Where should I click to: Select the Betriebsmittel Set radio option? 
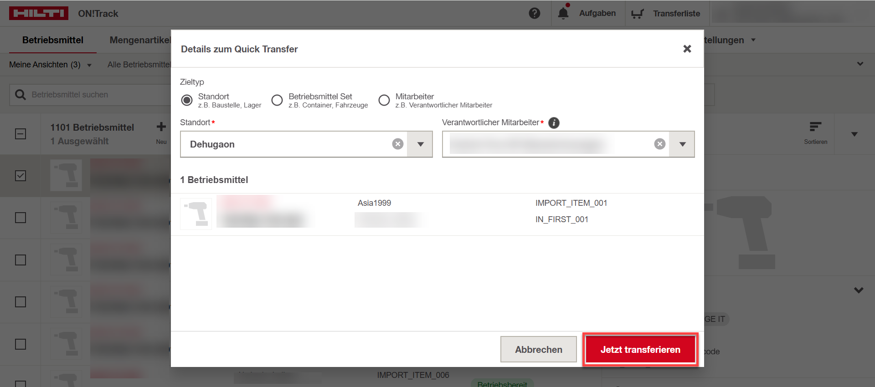277,100
